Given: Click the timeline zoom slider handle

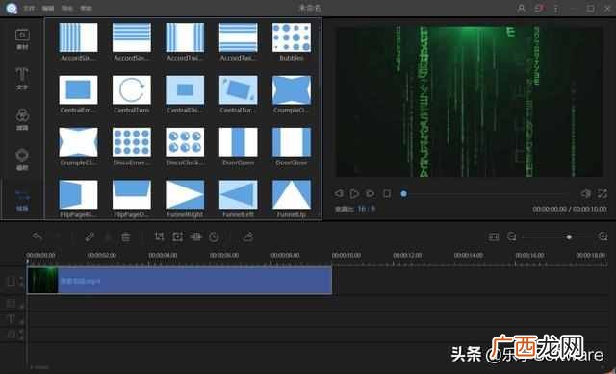Looking at the screenshot, I should (x=569, y=237).
